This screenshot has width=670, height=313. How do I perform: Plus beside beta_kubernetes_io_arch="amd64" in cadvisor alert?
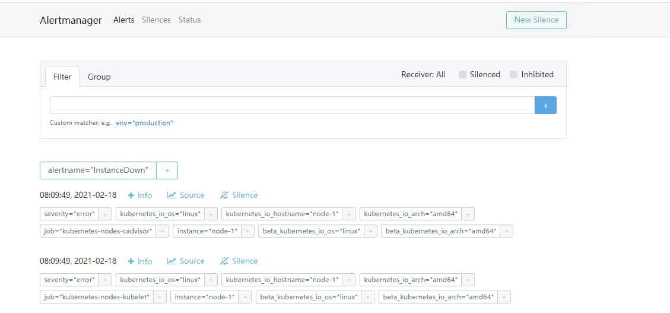pos(506,231)
